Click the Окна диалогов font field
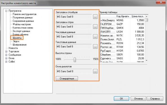The height and width of the screenshot is (105, 167). 74,71
